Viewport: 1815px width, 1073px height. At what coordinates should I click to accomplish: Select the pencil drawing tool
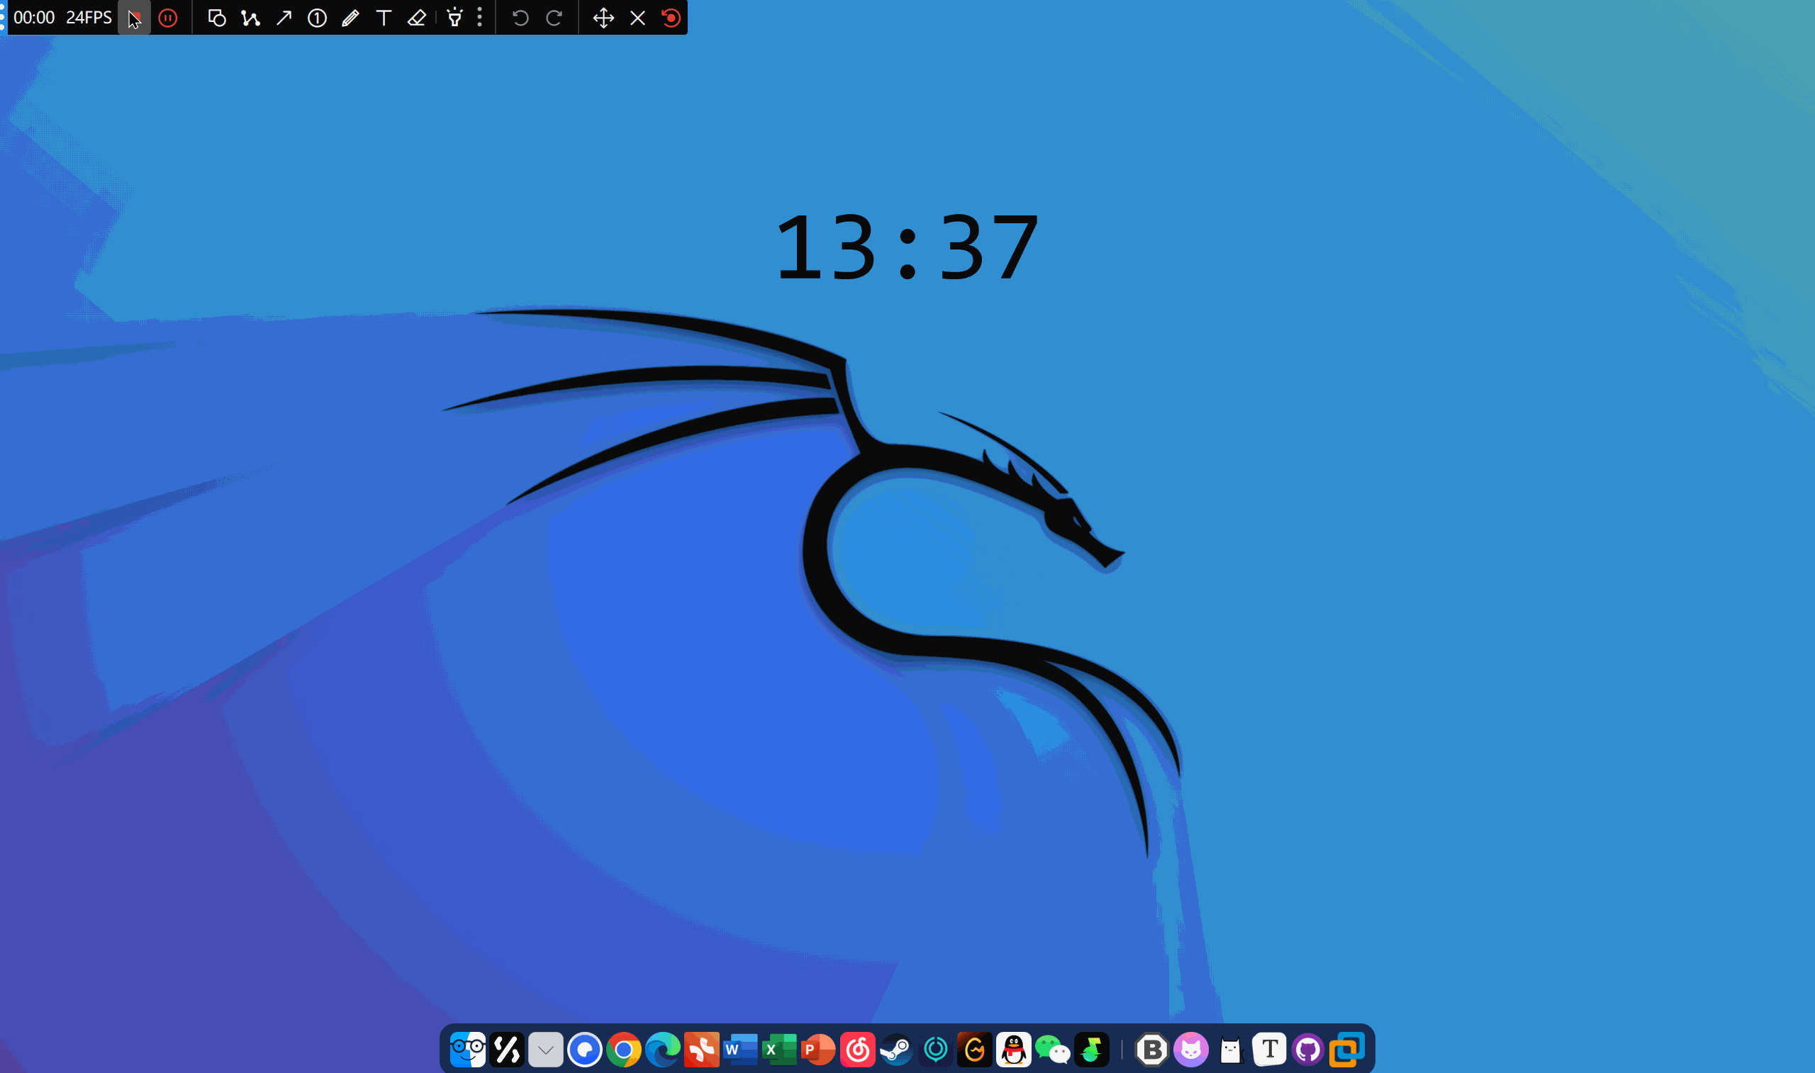click(x=351, y=18)
